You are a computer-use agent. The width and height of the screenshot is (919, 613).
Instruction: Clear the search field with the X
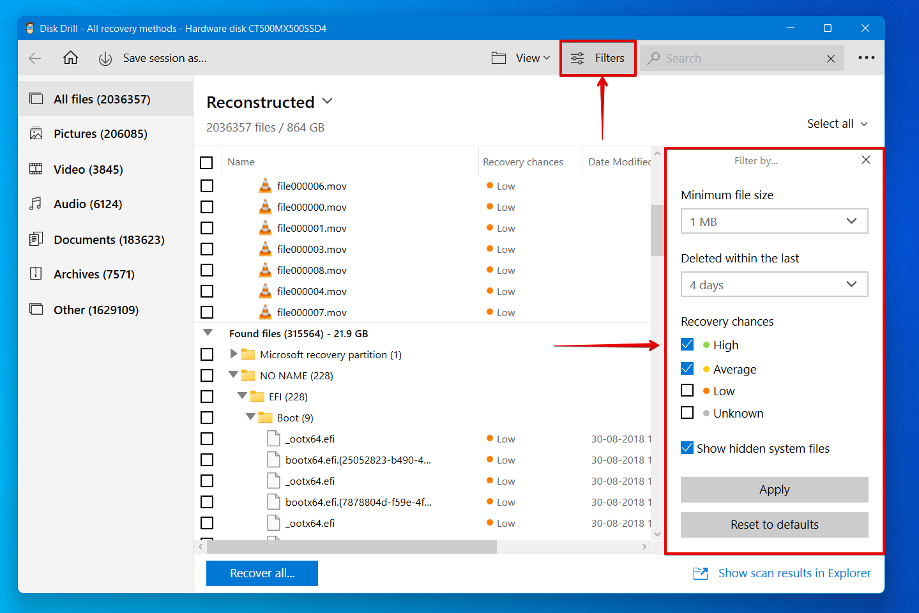831,59
